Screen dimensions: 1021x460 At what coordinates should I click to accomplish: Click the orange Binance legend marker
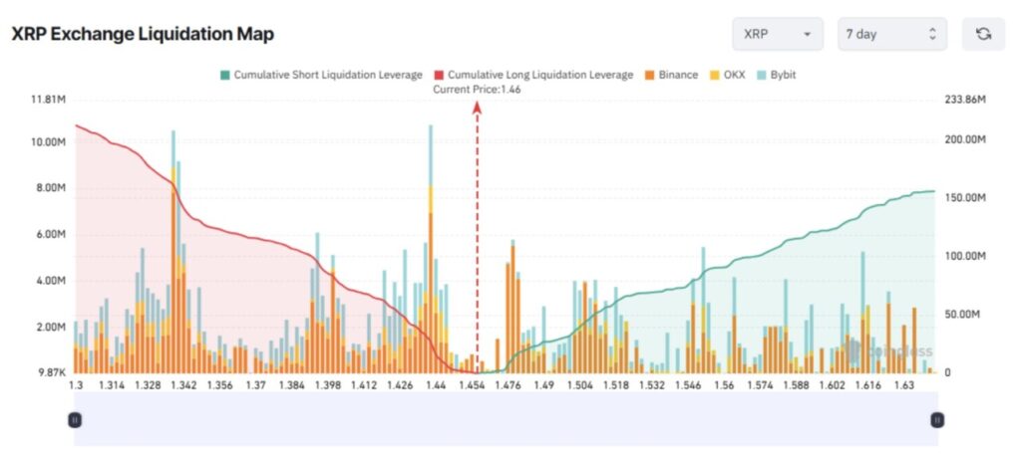tap(649, 75)
